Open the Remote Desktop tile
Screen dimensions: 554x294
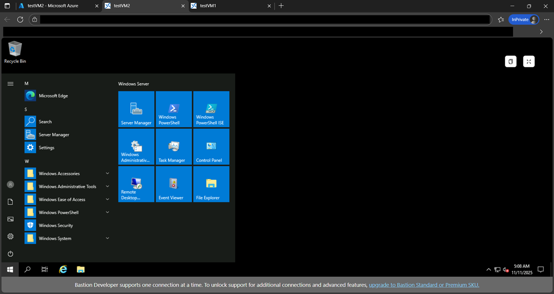click(136, 184)
